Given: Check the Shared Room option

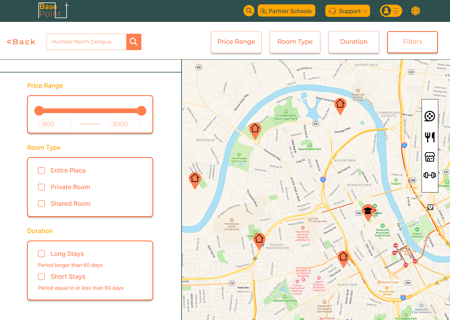Looking at the screenshot, I should click(x=41, y=203).
